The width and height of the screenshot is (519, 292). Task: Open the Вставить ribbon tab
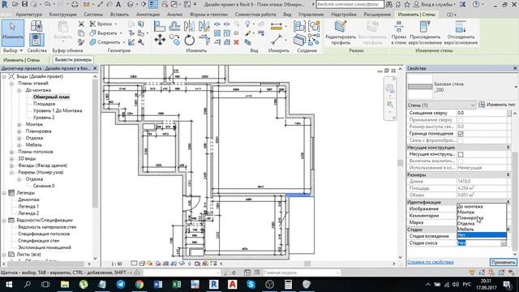[119, 15]
